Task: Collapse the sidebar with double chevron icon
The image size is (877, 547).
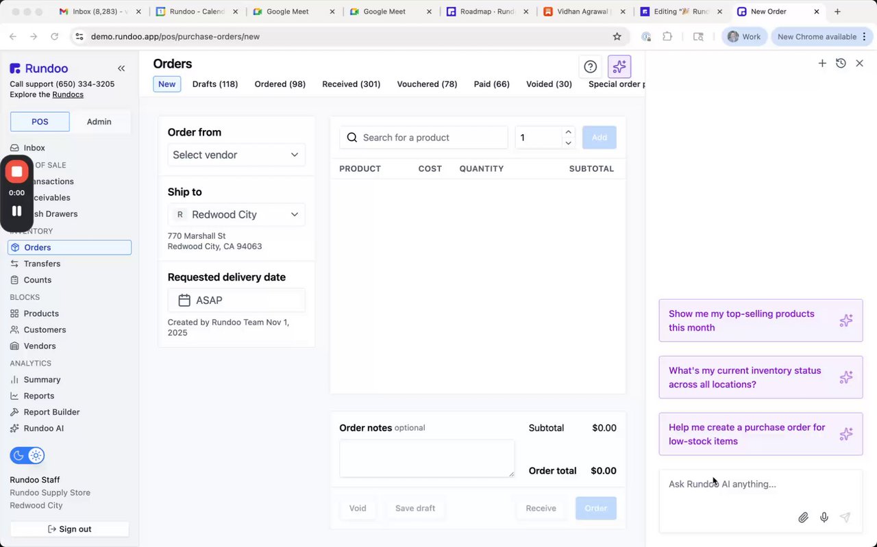Action: [121, 68]
